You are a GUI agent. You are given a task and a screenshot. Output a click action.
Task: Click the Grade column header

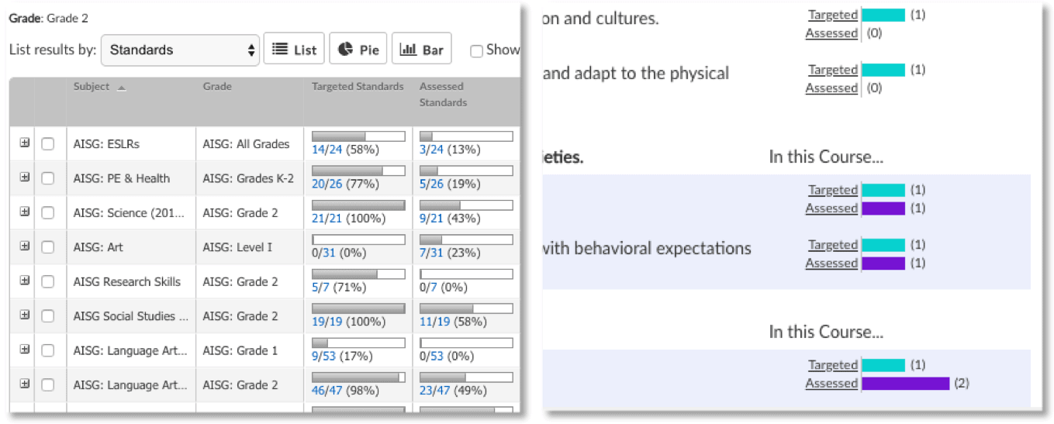217,87
